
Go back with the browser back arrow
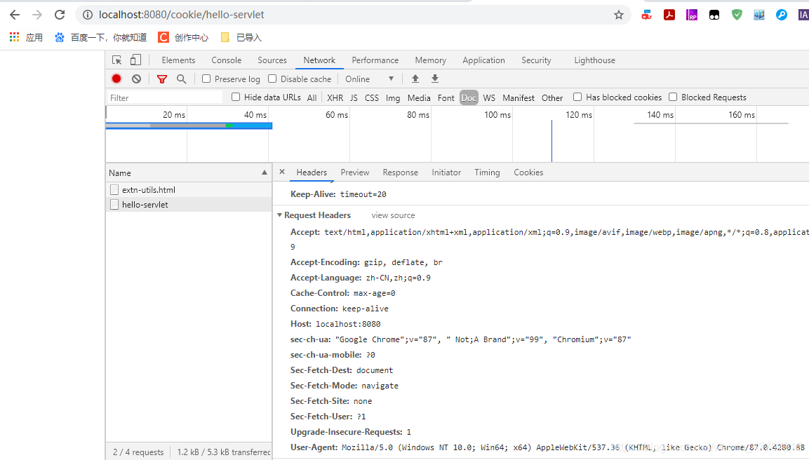[x=15, y=15]
